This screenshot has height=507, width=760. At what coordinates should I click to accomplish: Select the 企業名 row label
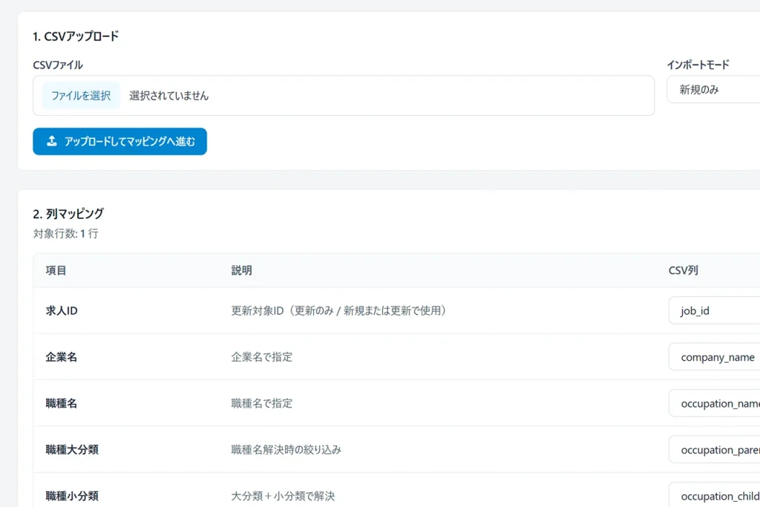61,357
